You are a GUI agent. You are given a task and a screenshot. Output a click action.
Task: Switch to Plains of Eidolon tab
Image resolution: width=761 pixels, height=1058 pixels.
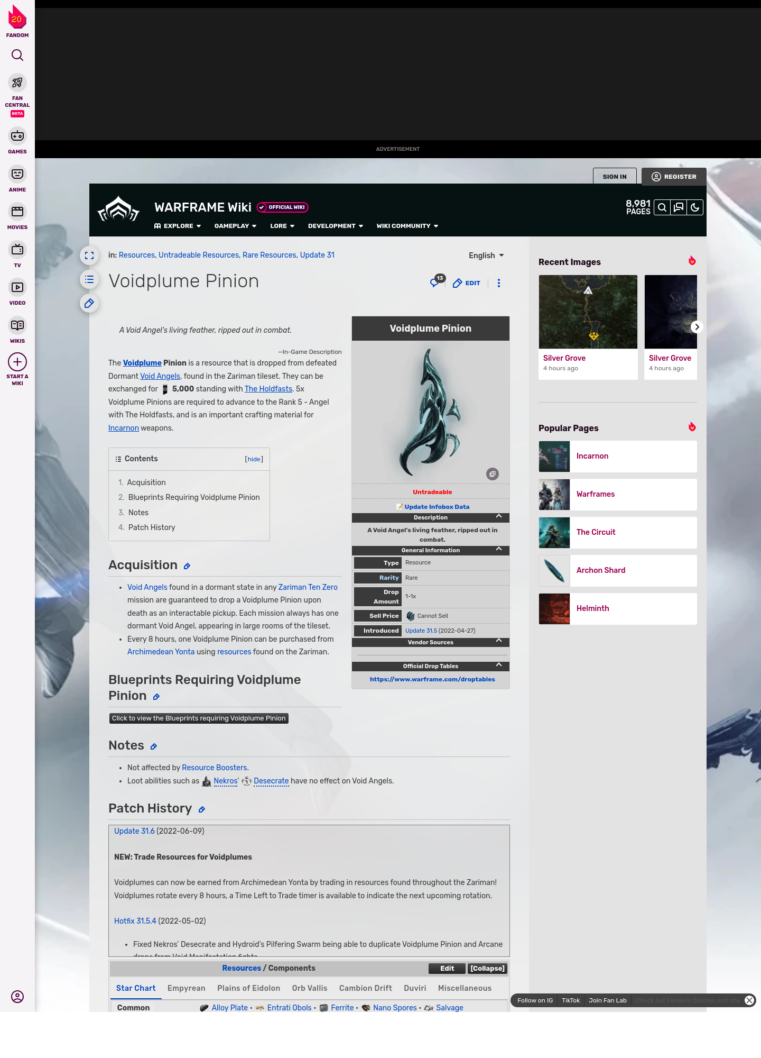coord(249,988)
